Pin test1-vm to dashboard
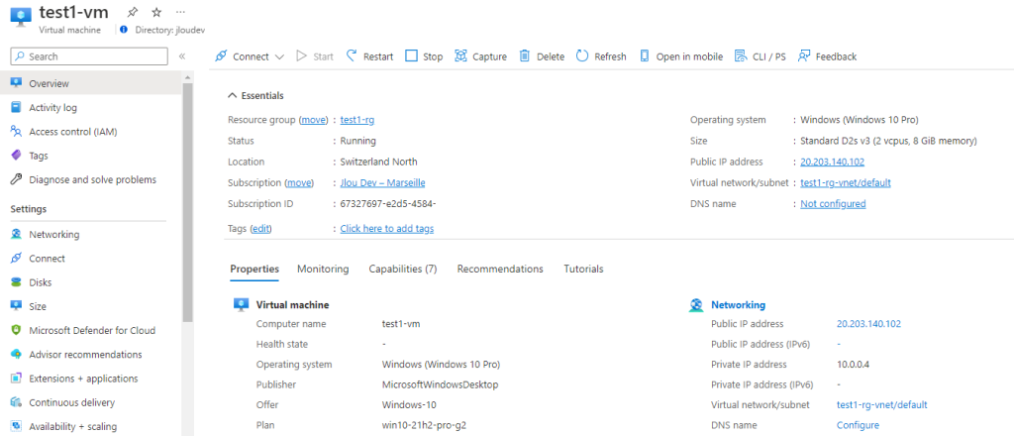The height and width of the screenshot is (436, 1014). pyautogui.click(x=133, y=12)
